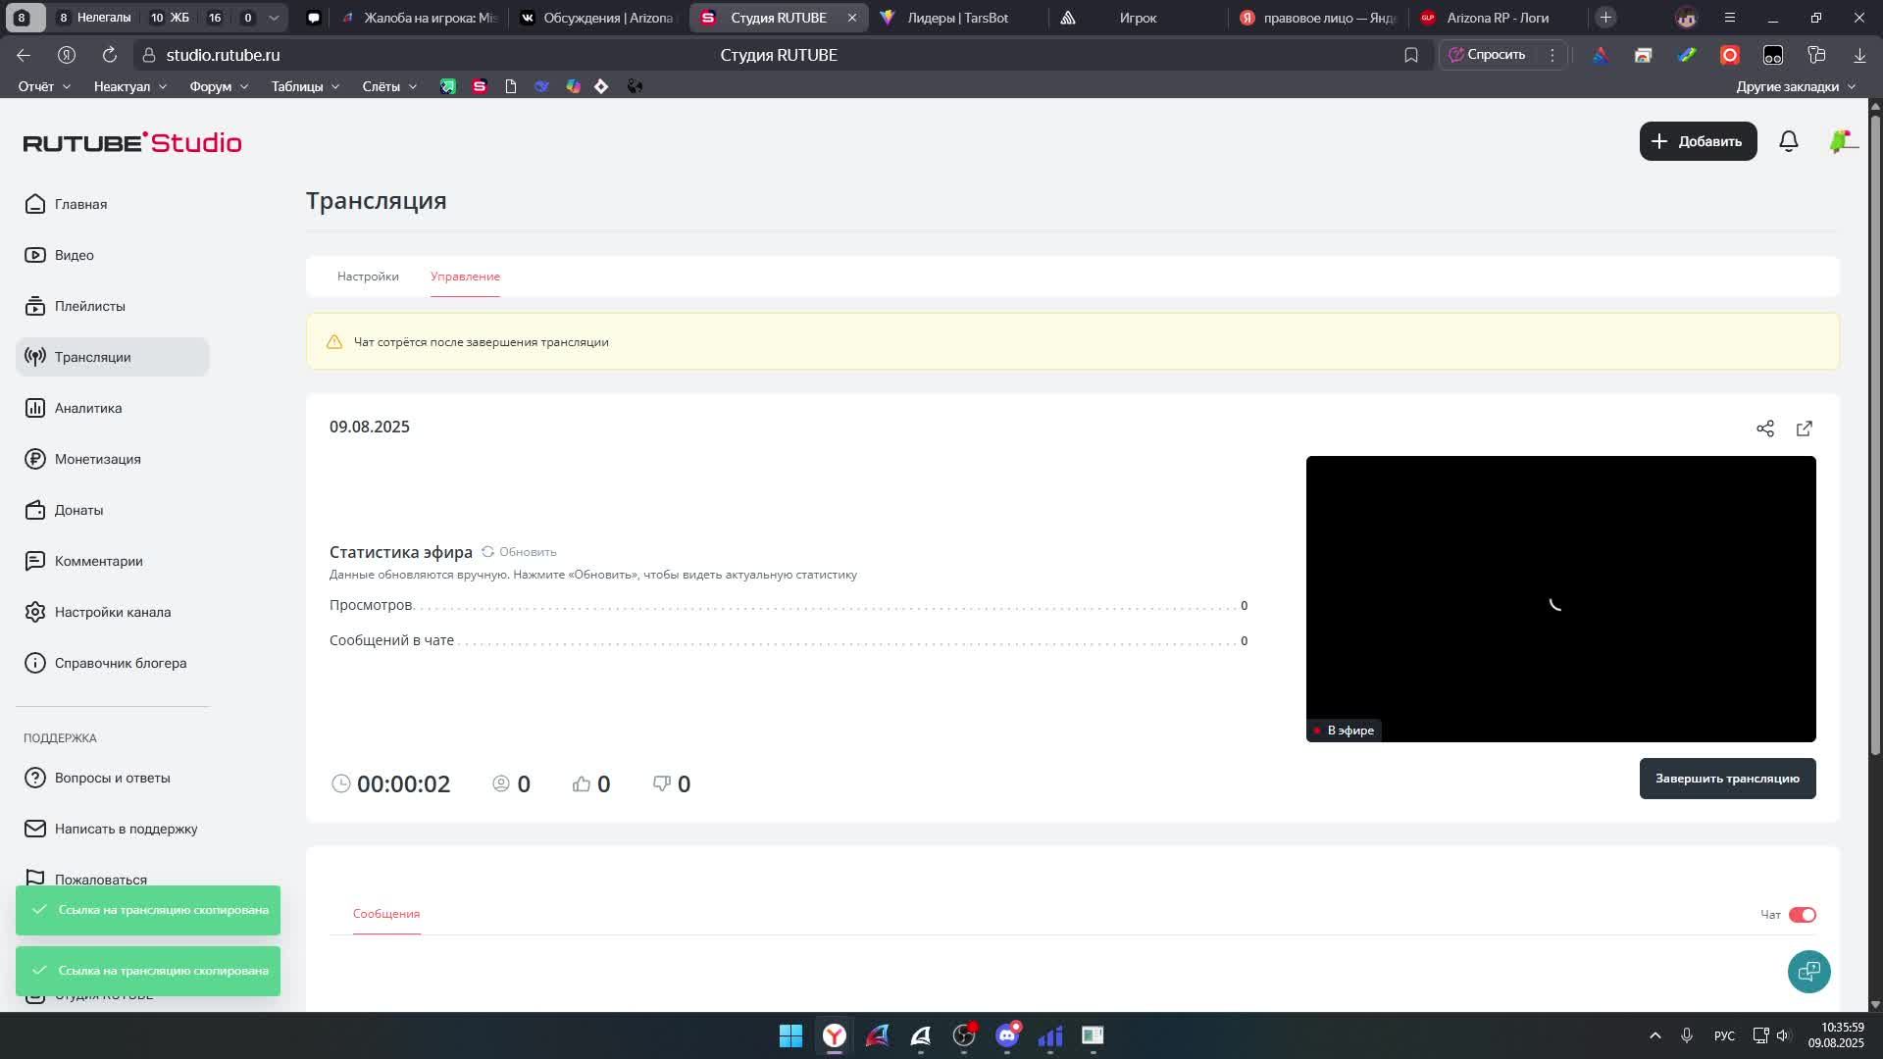
Task: Click the share icon for the broadcast
Action: 1765,429
